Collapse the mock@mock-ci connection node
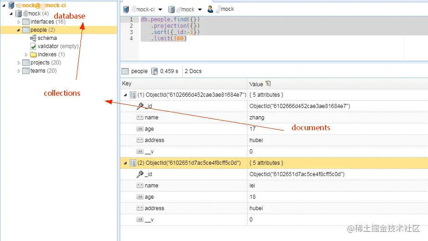This screenshot has width=428, height=241. coord(4,5)
